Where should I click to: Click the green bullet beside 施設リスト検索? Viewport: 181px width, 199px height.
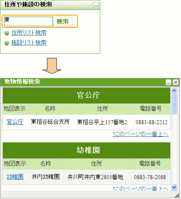(7, 43)
